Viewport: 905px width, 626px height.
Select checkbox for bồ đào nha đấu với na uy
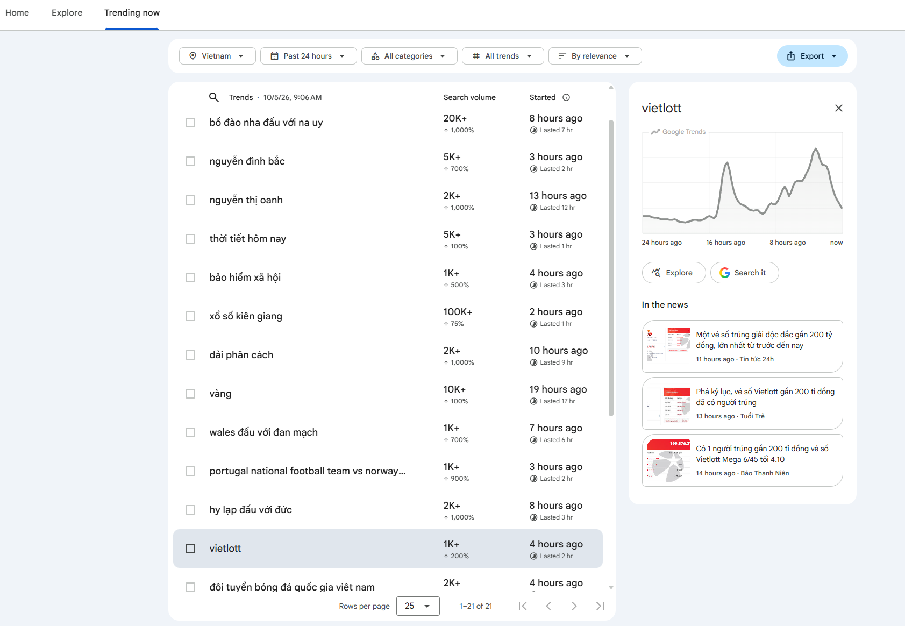190,123
